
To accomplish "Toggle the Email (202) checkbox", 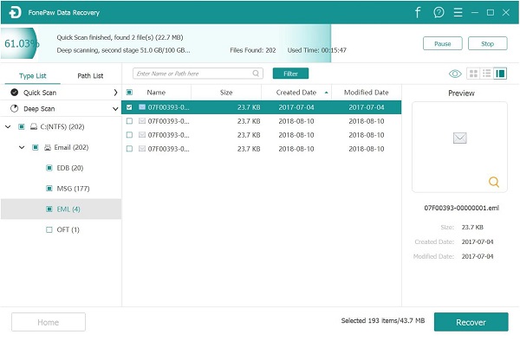I will pyautogui.click(x=36, y=147).
